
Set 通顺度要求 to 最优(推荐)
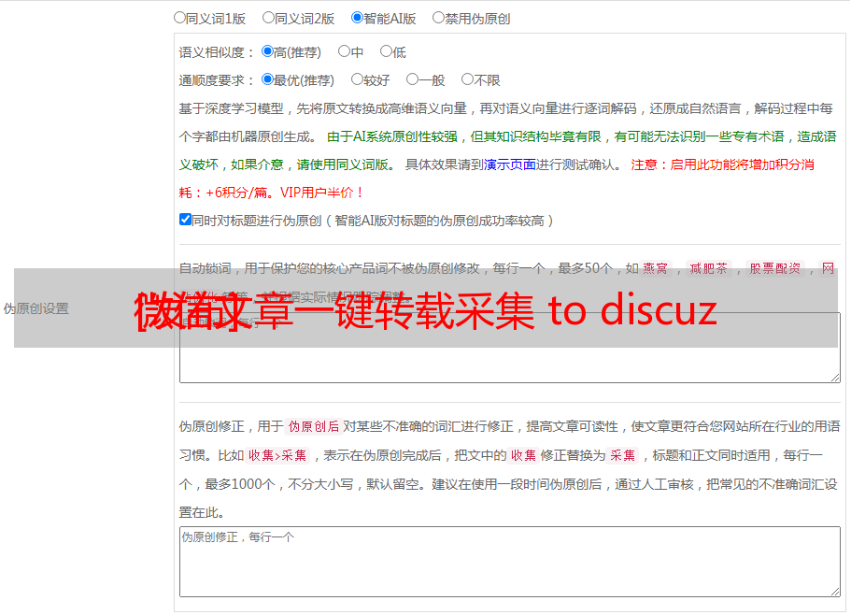tap(267, 79)
